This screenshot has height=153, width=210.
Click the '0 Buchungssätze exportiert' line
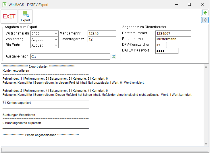pyautogui.click(x=22, y=123)
